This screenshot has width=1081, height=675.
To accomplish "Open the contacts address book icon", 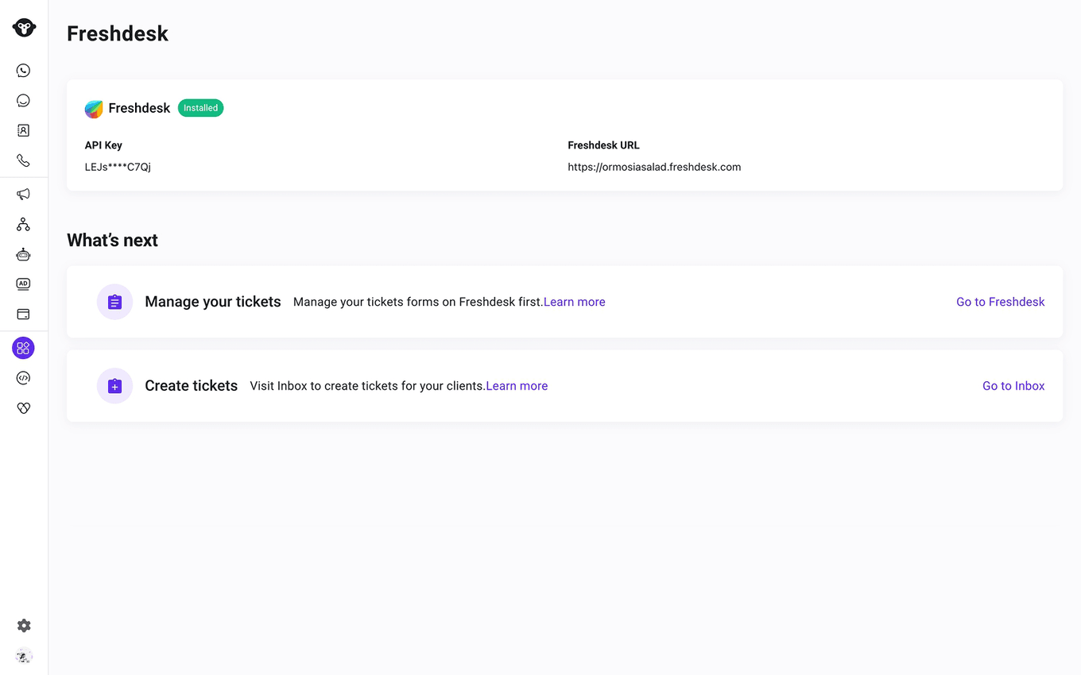I will pyautogui.click(x=23, y=130).
